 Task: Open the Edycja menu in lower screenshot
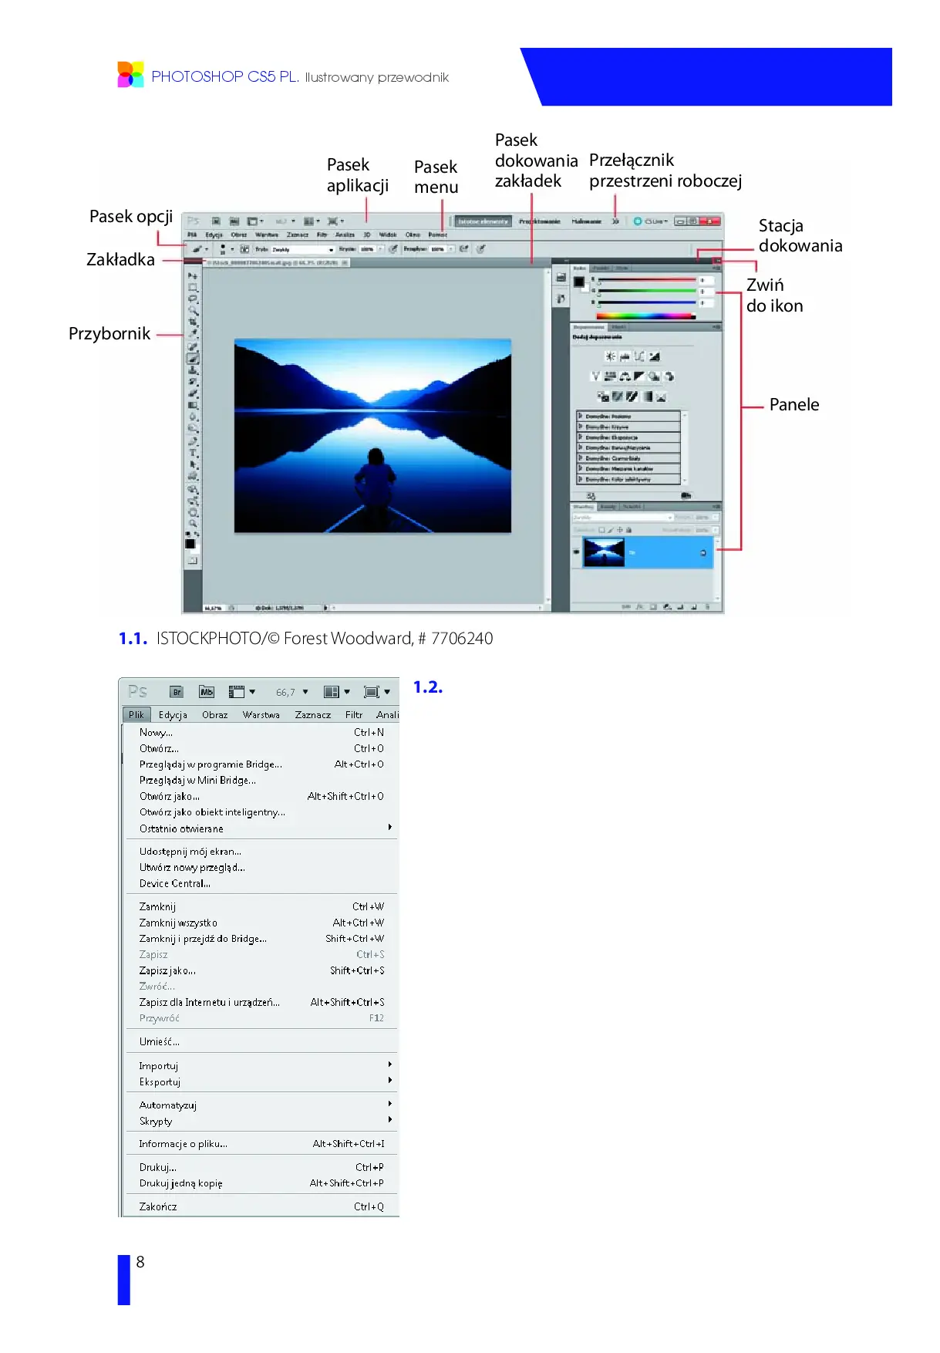tap(173, 715)
